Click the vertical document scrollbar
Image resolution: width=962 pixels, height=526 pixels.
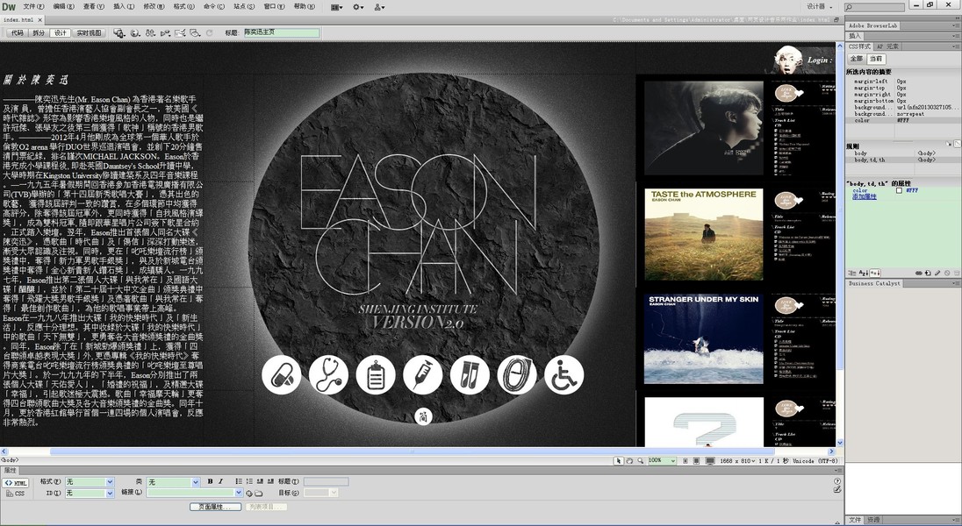tap(840, 245)
